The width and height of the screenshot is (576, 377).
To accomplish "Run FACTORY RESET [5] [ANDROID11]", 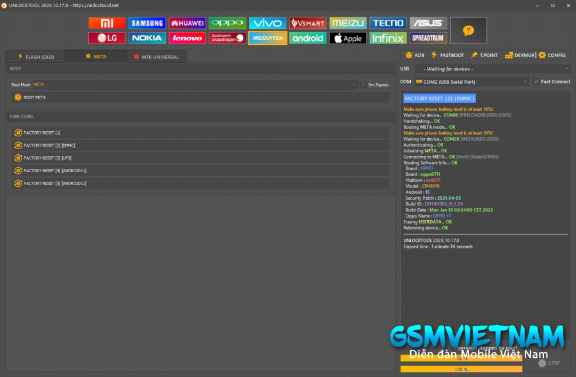I will point(200,183).
